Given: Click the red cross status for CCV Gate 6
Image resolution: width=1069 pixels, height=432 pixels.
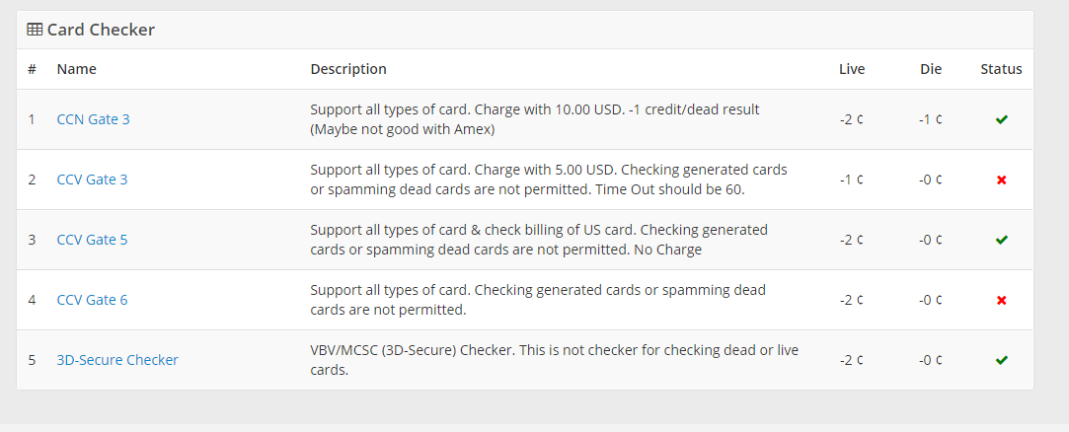Looking at the screenshot, I should (1001, 300).
